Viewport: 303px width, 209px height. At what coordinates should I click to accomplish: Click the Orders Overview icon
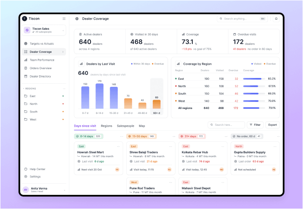pos(26,68)
